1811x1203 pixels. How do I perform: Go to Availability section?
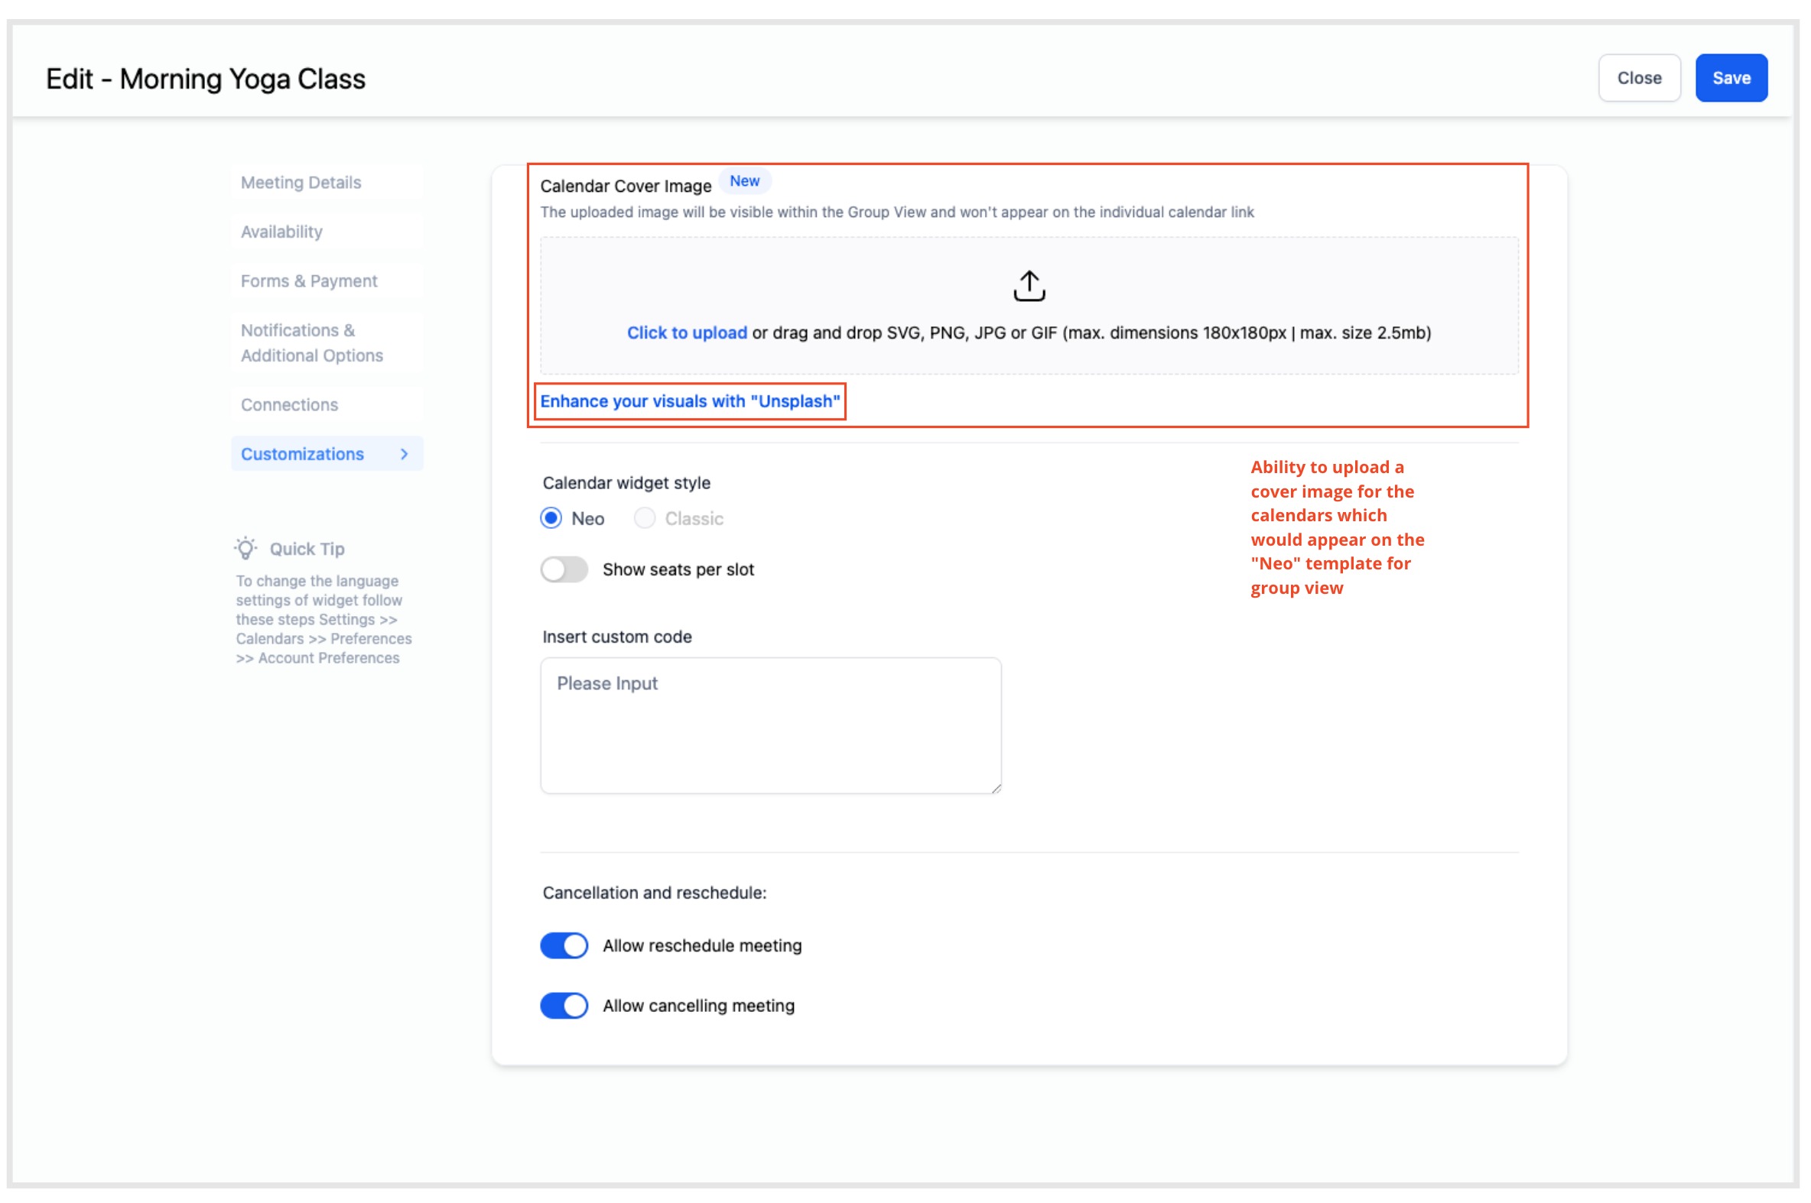click(x=281, y=232)
